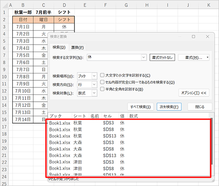Click the 閉じる button

[x=200, y=107]
